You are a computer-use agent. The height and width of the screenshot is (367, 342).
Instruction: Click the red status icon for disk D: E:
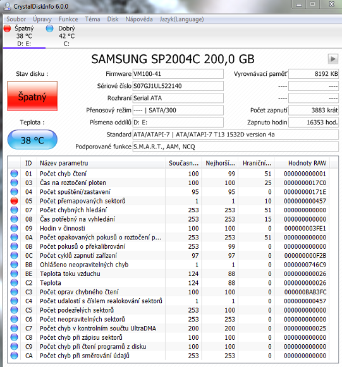coord(7,28)
